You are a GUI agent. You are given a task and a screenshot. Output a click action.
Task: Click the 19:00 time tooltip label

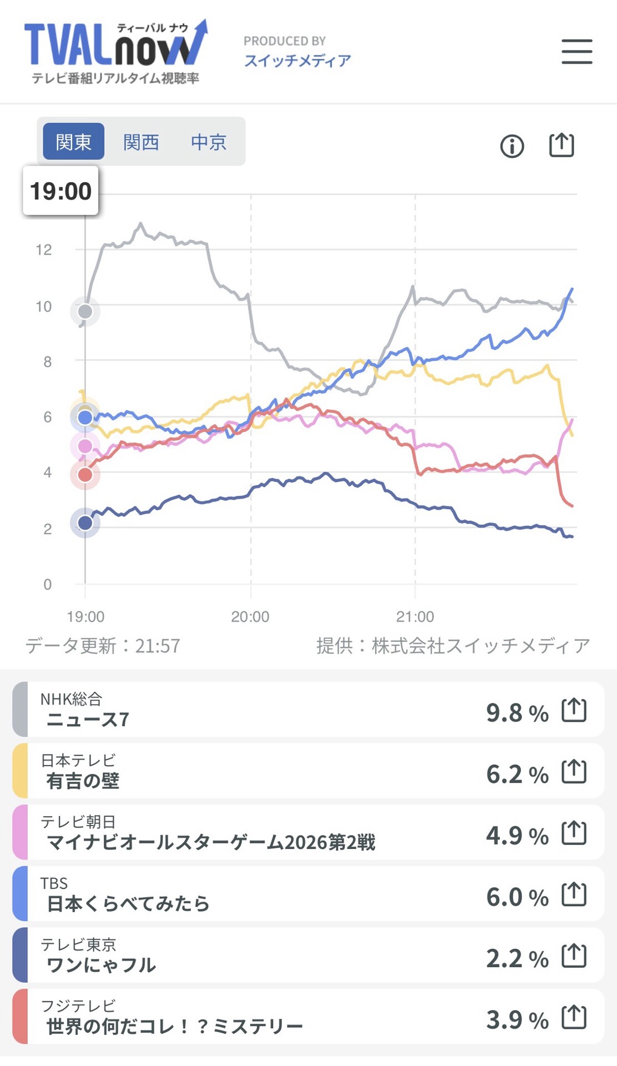pos(60,191)
